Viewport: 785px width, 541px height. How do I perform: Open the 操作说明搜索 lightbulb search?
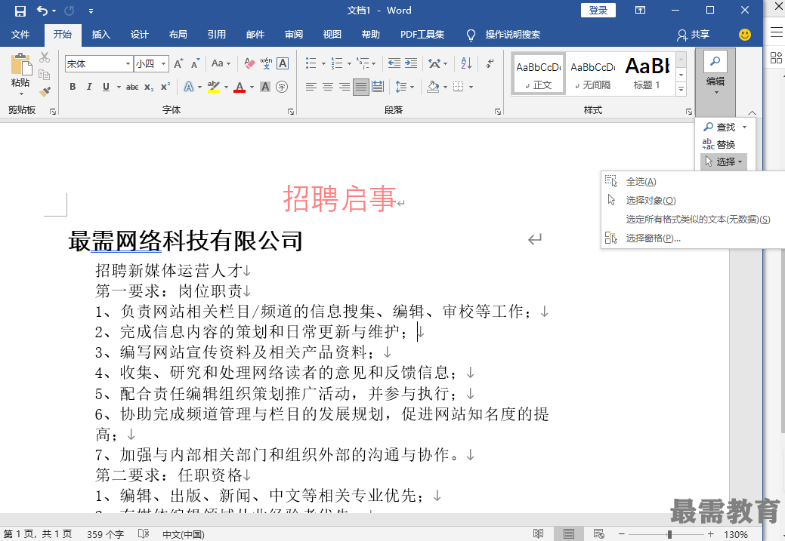pos(504,35)
